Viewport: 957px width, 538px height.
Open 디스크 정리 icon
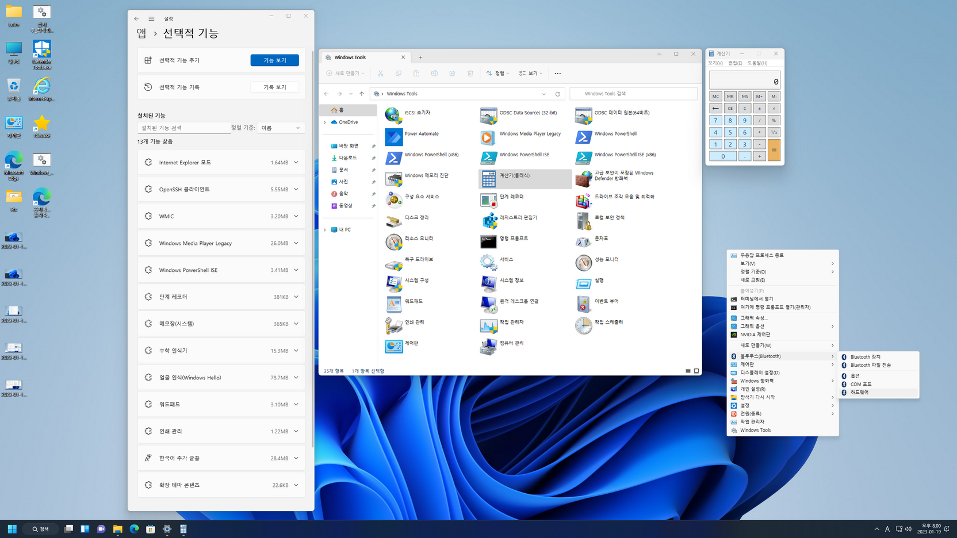coord(394,220)
